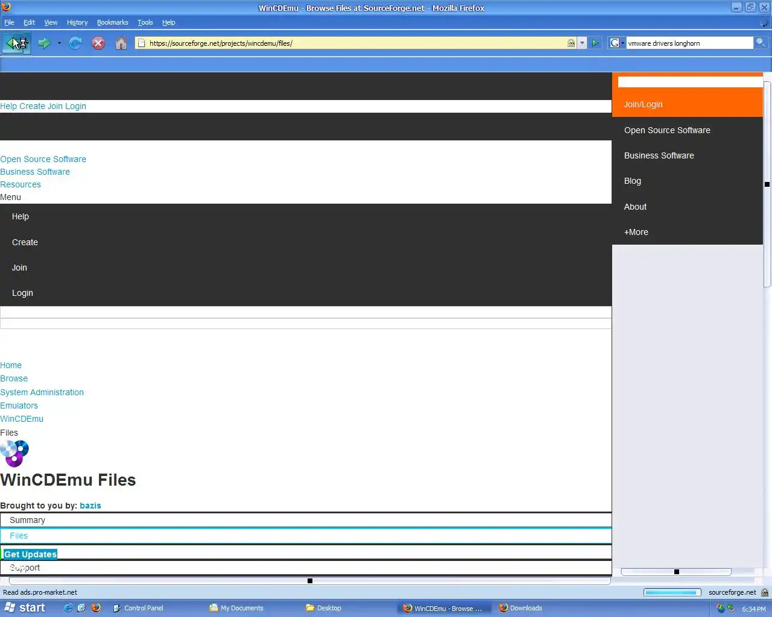This screenshot has width=772, height=617.
Task: Open the History menu
Action: 77,22
